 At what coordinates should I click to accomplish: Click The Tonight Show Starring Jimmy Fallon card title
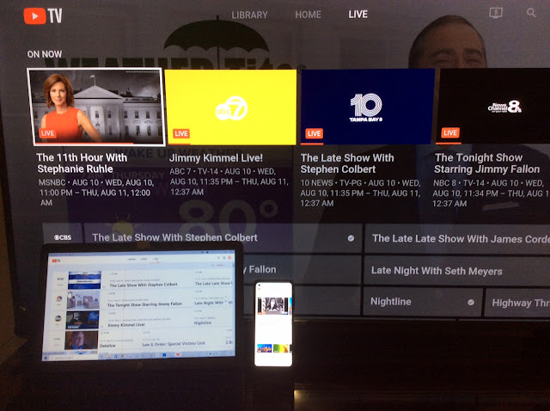click(x=487, y=163)
